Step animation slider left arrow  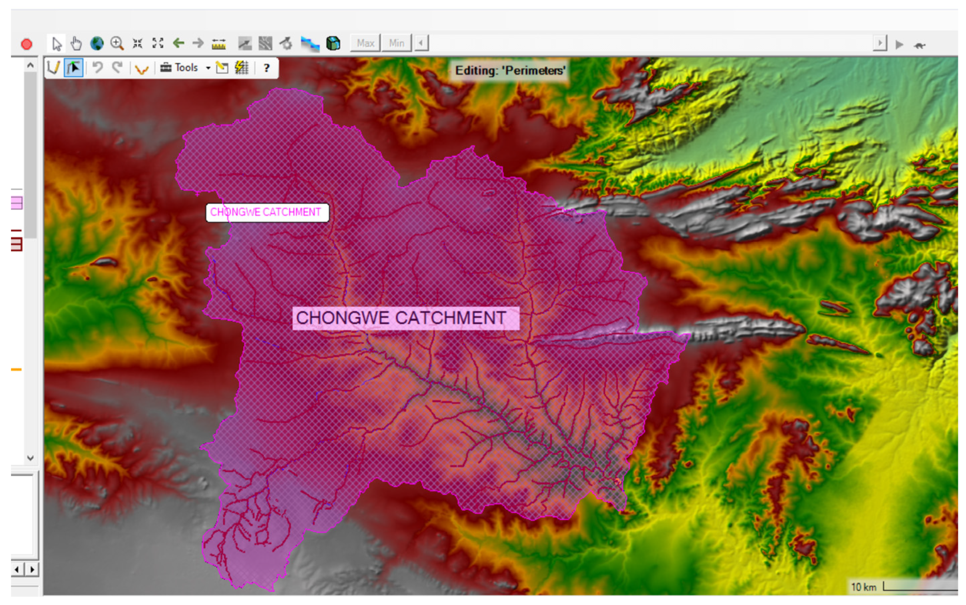[x=421, y=43]
